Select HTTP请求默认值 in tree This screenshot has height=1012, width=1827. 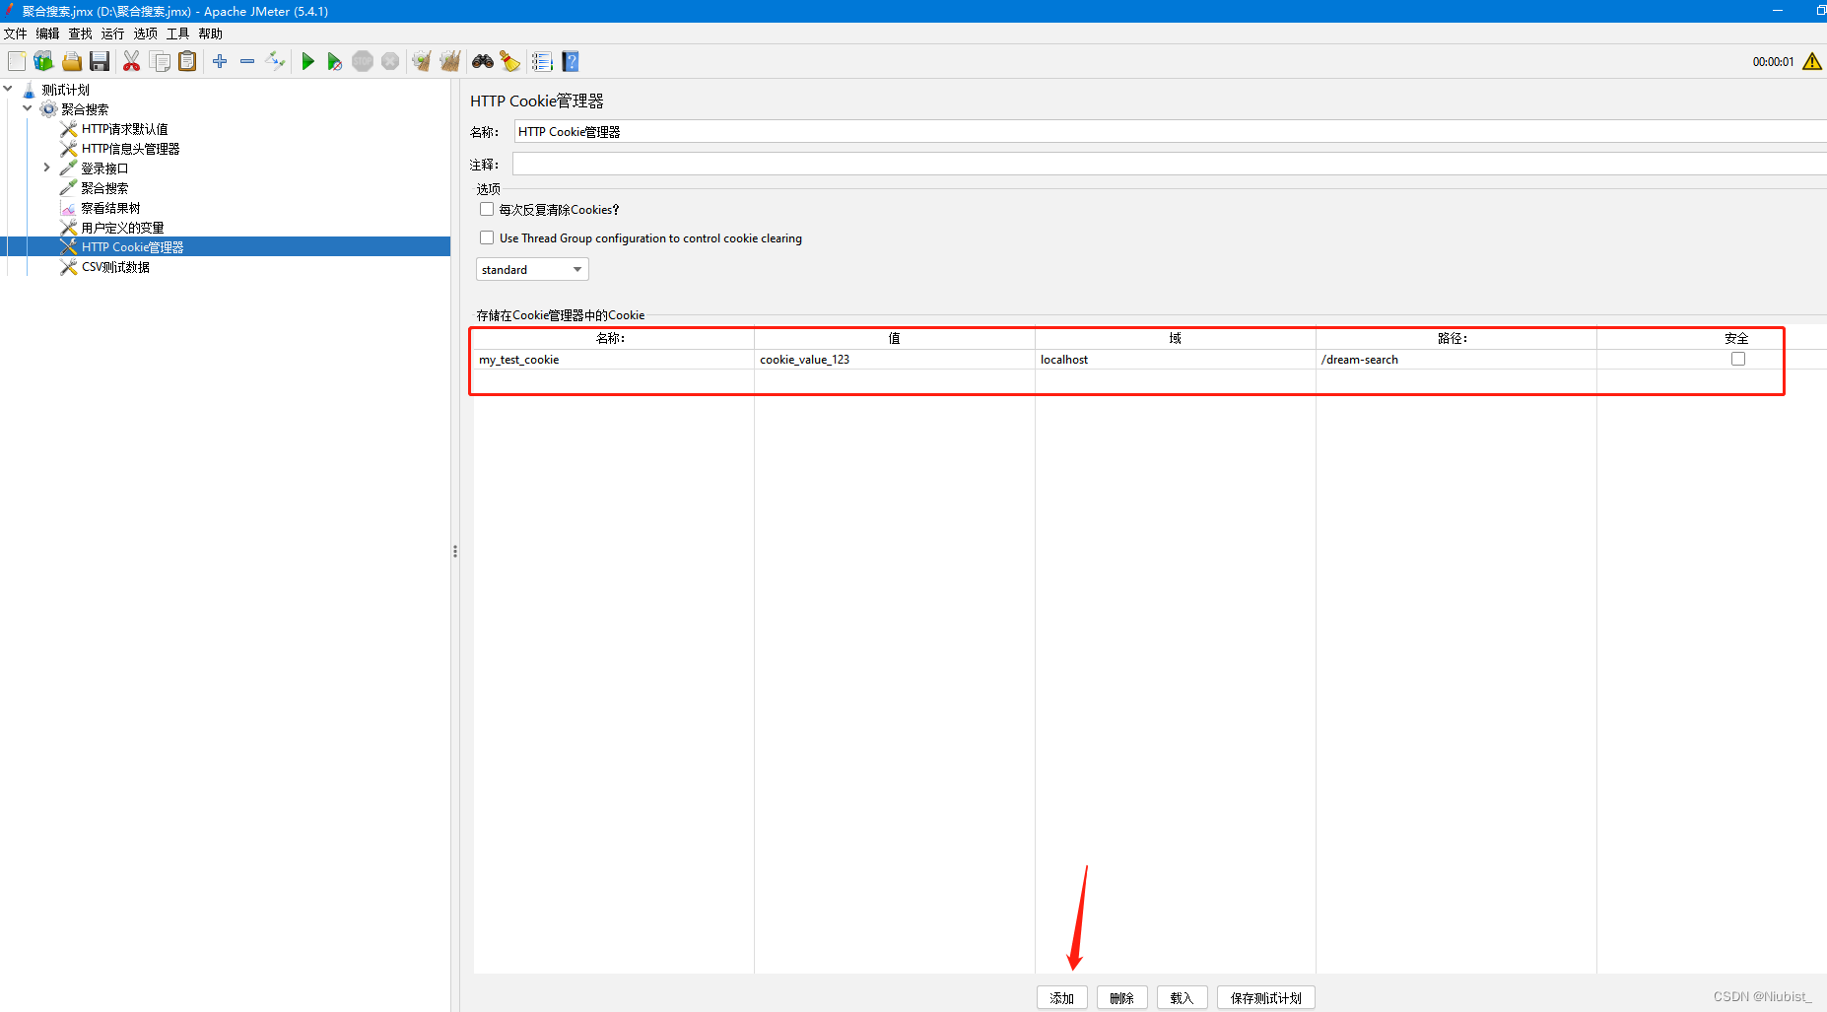tap(124, 129)
